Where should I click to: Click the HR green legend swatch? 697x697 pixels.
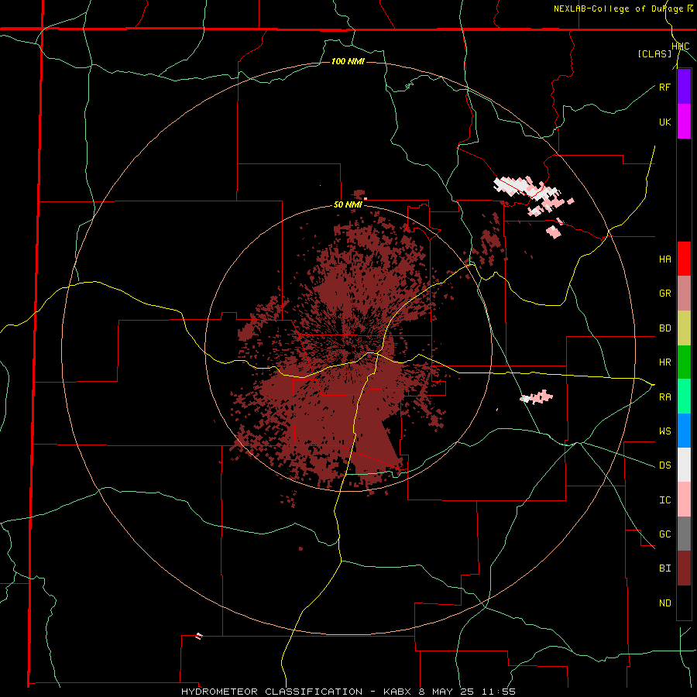tap(684, 362)
